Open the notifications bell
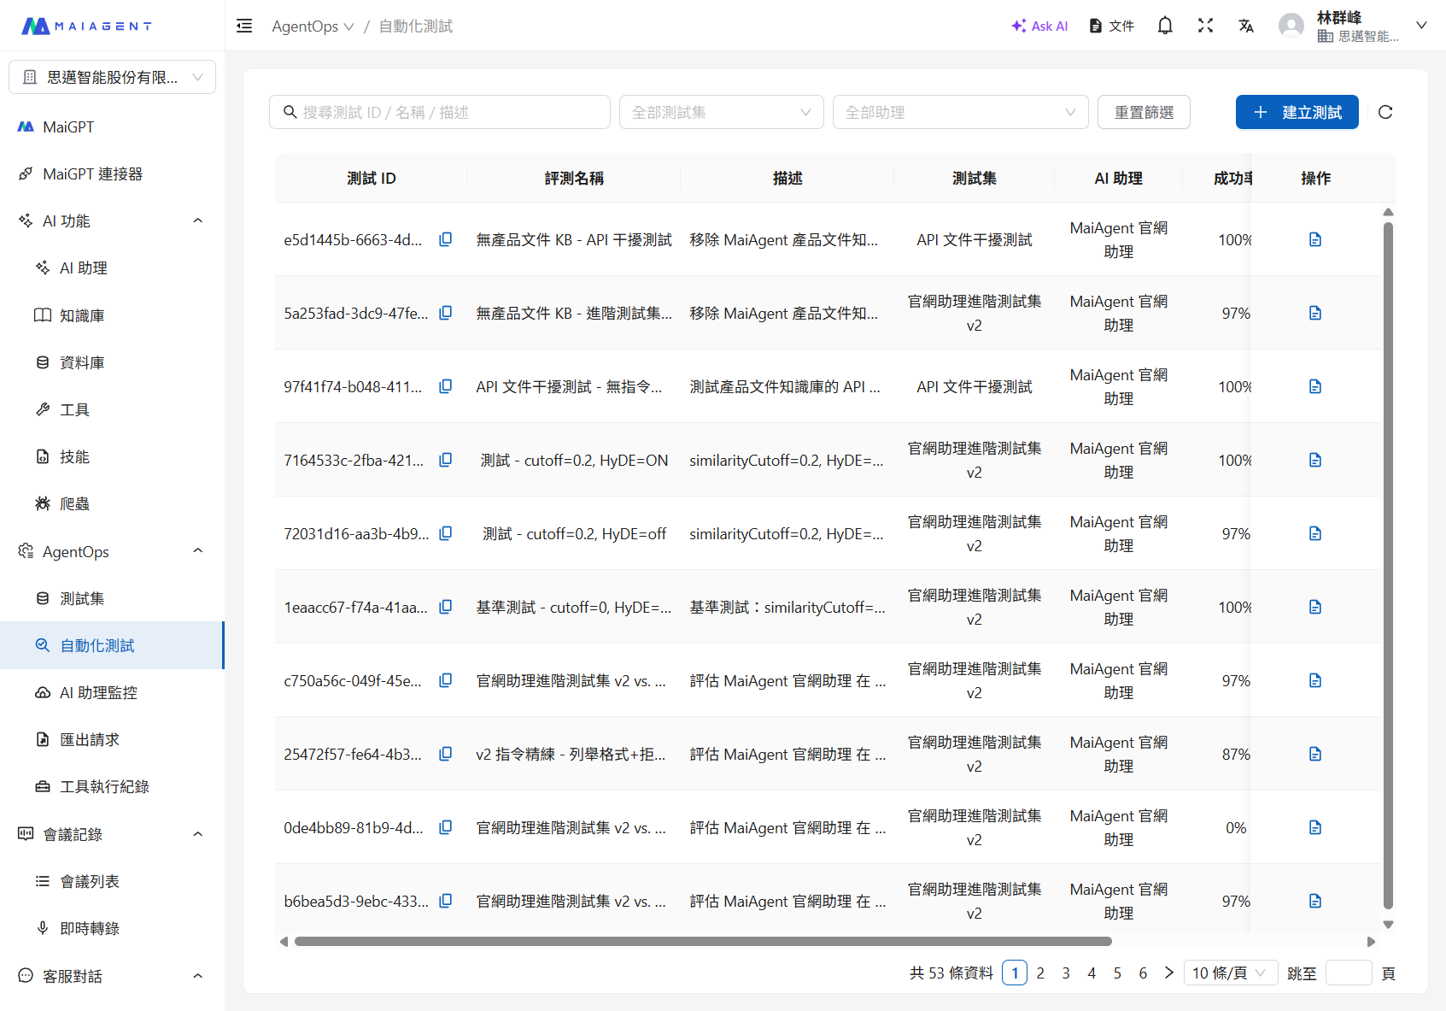The image size is (1446, 1011). pos(1164,26)
